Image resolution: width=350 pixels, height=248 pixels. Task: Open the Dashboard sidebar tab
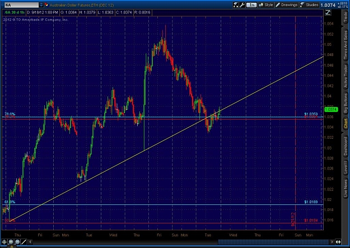coord(346,146)
